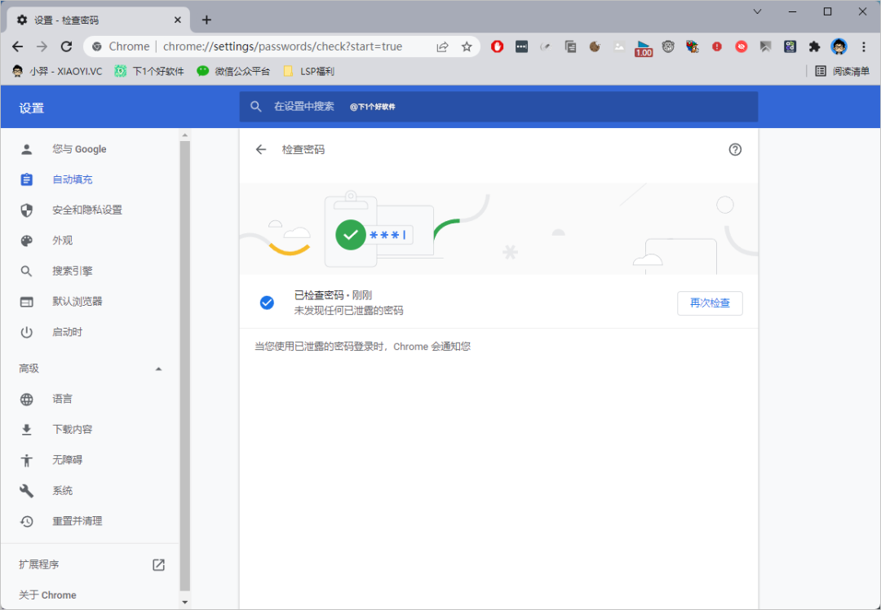Go back from 检查密码 page arrow

261,149
